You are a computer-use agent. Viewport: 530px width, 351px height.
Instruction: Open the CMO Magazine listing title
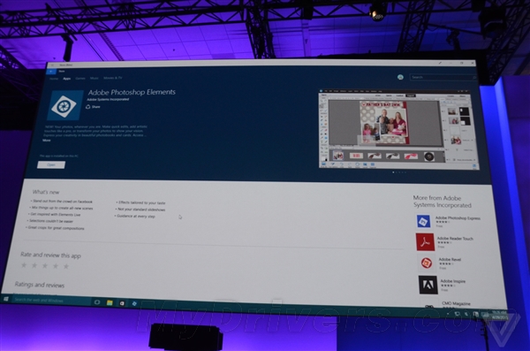click(456, 303)
